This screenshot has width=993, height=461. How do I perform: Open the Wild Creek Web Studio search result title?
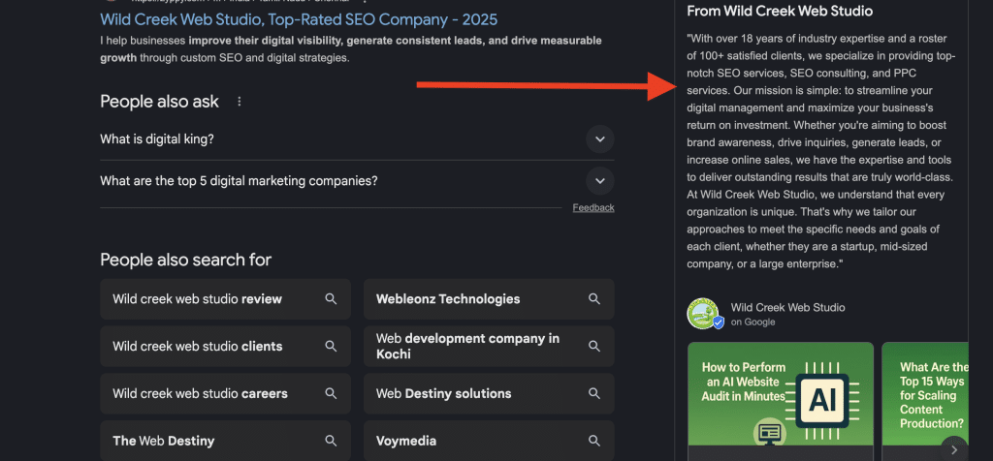[x=299, y=19]
